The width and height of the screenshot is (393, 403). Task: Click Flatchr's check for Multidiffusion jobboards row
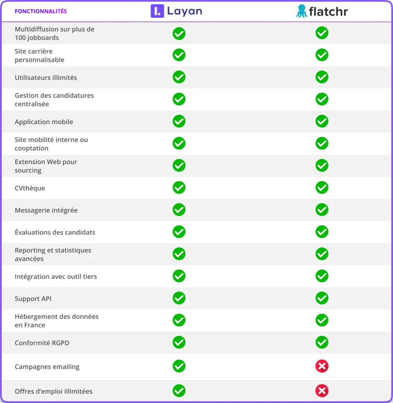click(x=322, y=33)
